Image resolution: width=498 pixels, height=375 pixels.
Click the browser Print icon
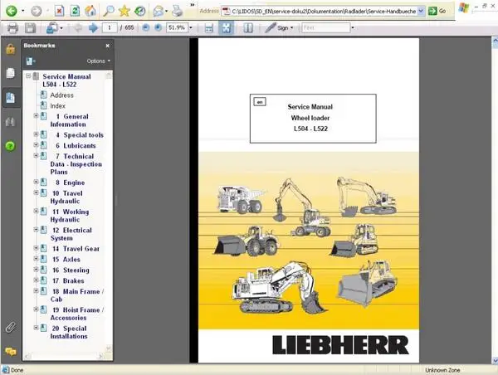(x=178, y=11)
